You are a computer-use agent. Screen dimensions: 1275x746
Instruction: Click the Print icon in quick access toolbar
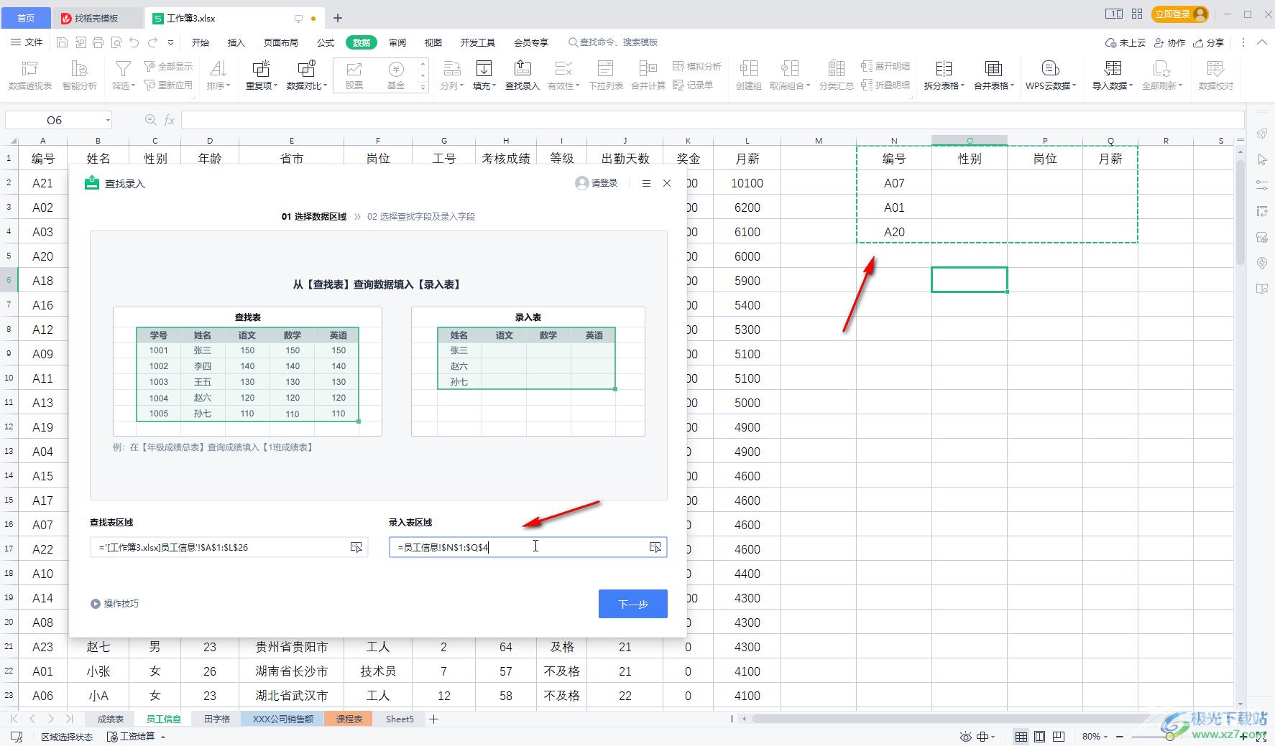coord(98,42)
